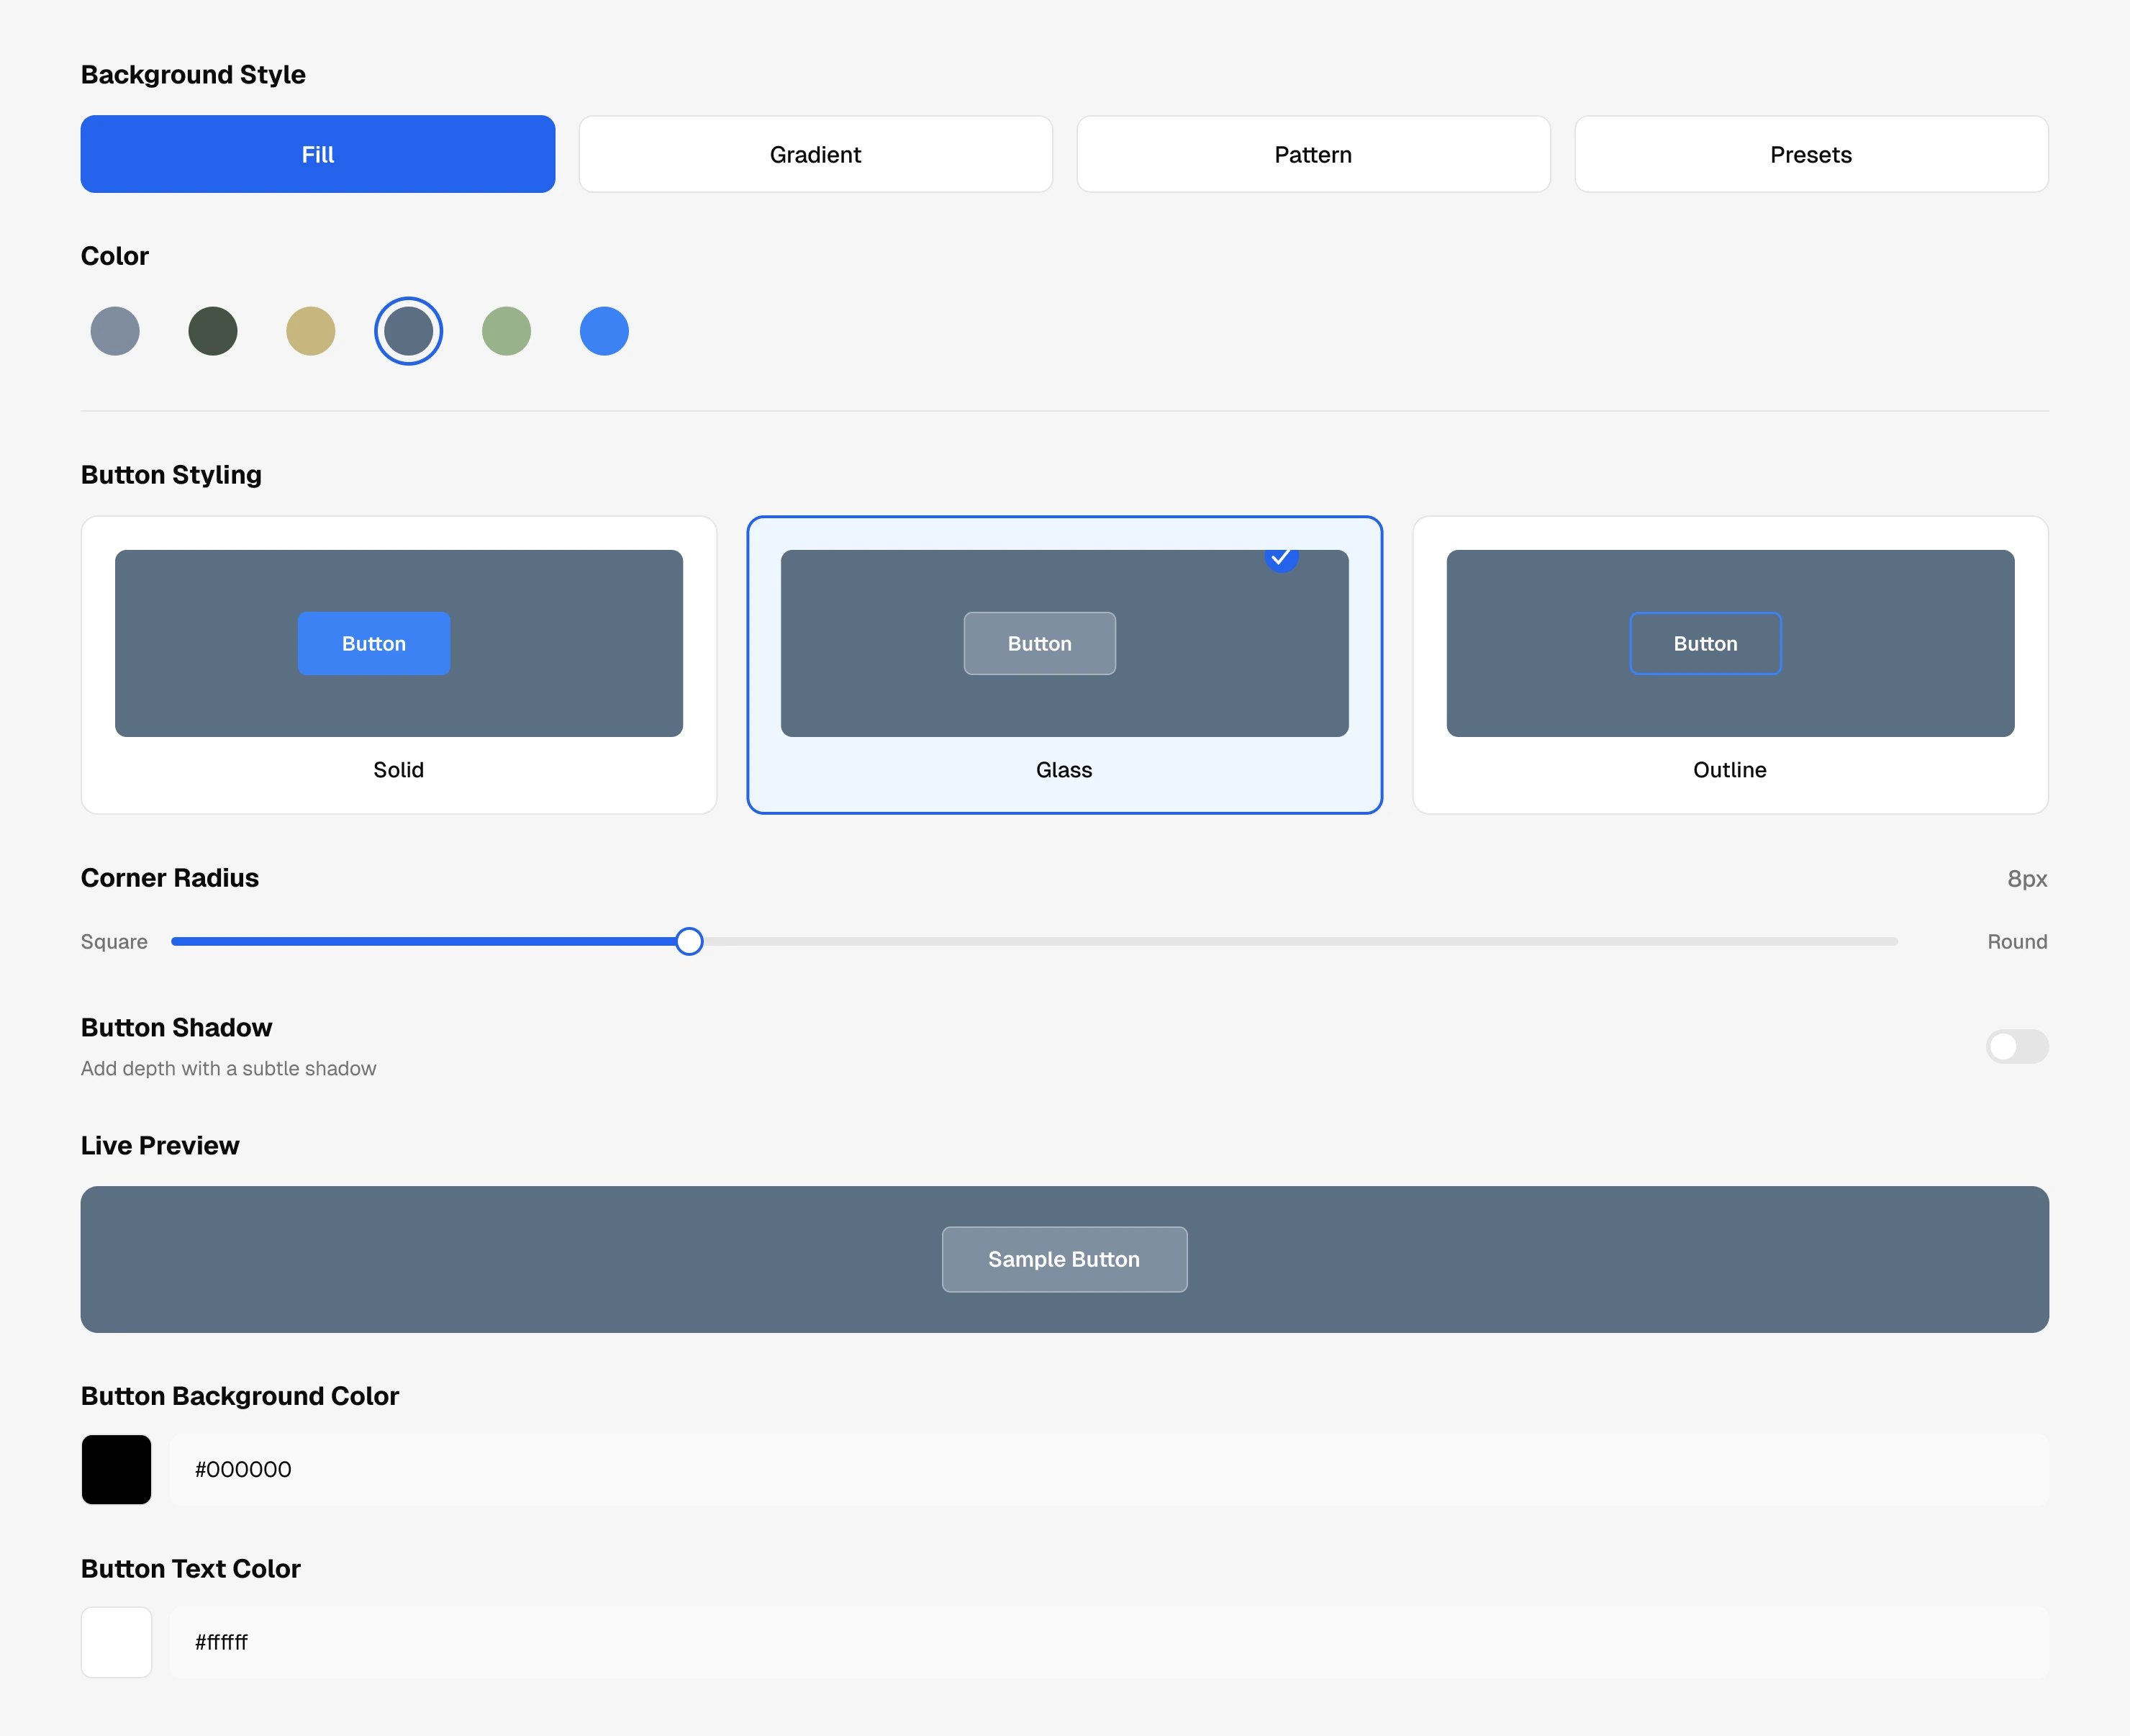2130x1736 pixels.
Task: Enable the Button Shadow toggle
Action: [x=2017, y=1046]
